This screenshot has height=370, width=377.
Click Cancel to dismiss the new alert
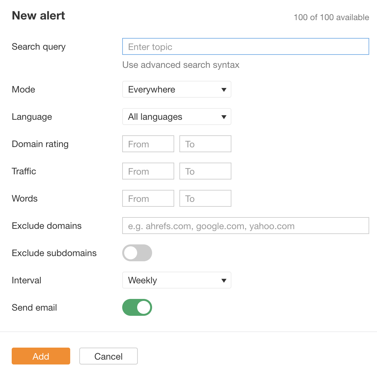108,356
